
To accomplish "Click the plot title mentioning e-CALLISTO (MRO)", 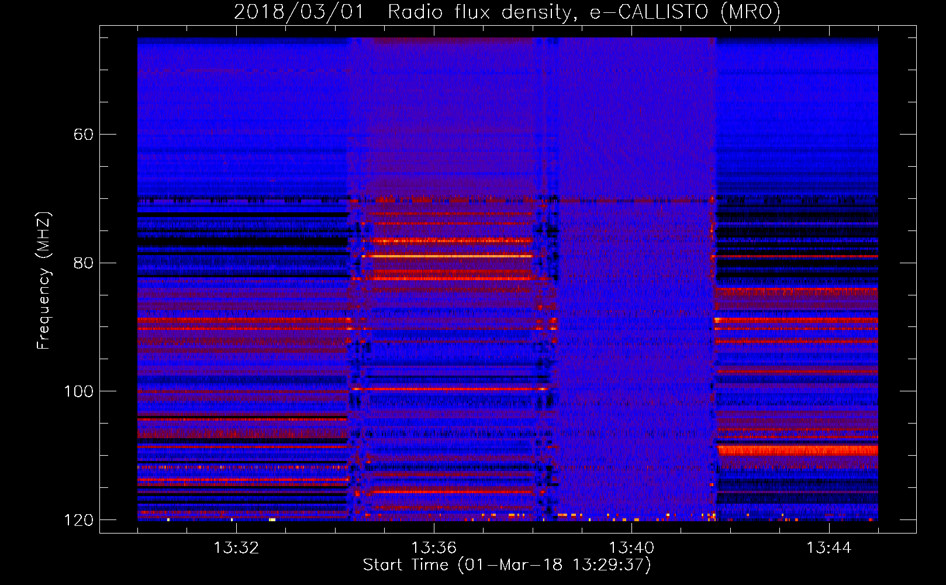I will coord(507,12).
